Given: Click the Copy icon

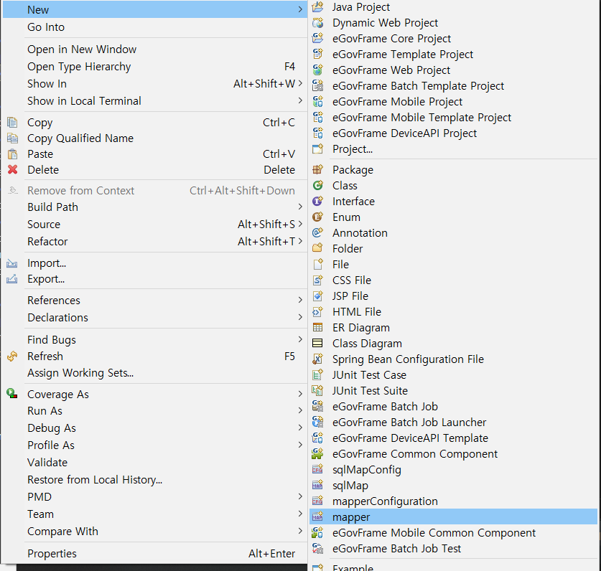Looking at the screenshot, I should [12, 122].
